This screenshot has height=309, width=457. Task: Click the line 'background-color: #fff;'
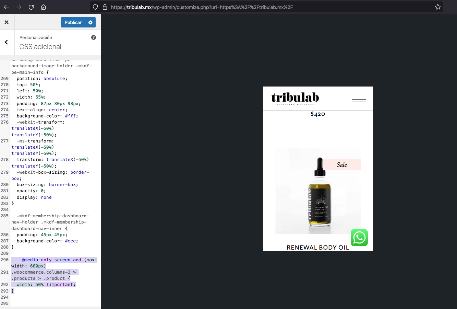click(x=47, y=116)
